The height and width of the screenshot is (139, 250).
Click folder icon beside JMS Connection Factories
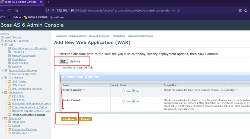[x=9, y=89]
